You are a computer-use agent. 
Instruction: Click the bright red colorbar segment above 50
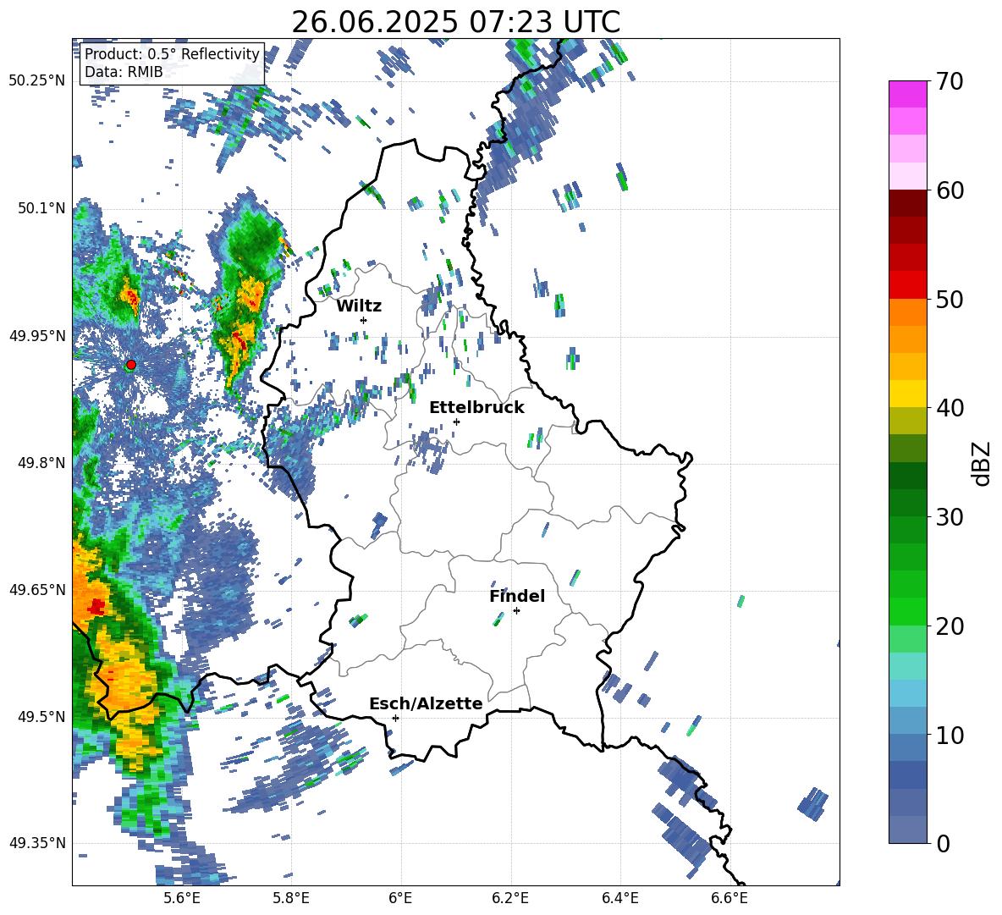pyautogui.click(x=907, y=285)
